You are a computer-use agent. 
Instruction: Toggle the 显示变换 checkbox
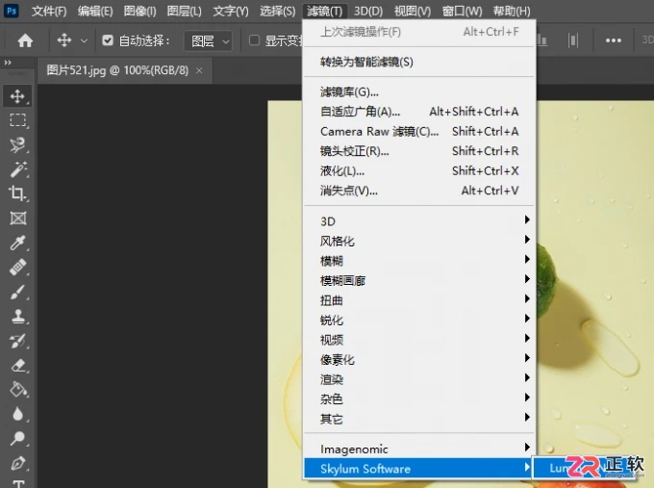point(254,40)
